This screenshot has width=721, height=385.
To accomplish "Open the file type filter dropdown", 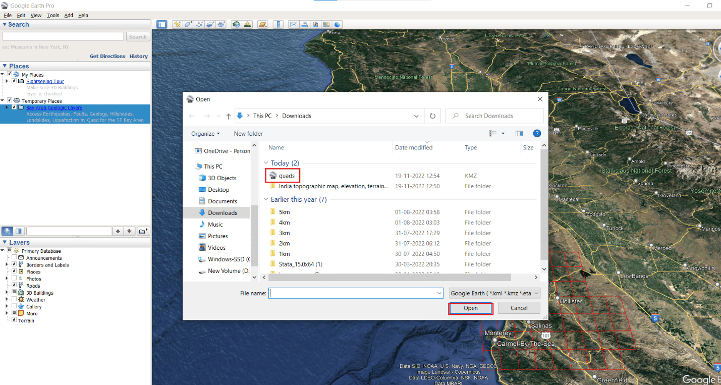I will [494, 293].
